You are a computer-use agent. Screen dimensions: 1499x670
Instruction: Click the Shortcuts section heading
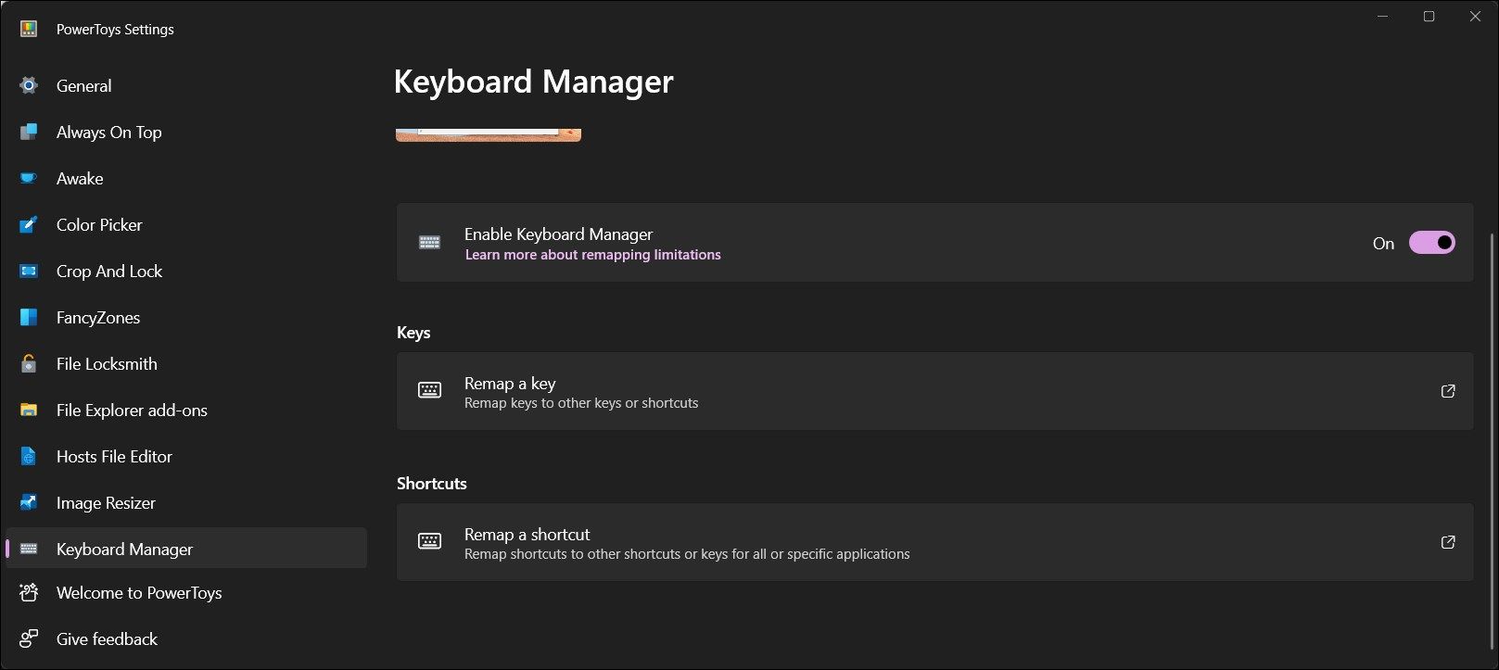coord(432,483)
